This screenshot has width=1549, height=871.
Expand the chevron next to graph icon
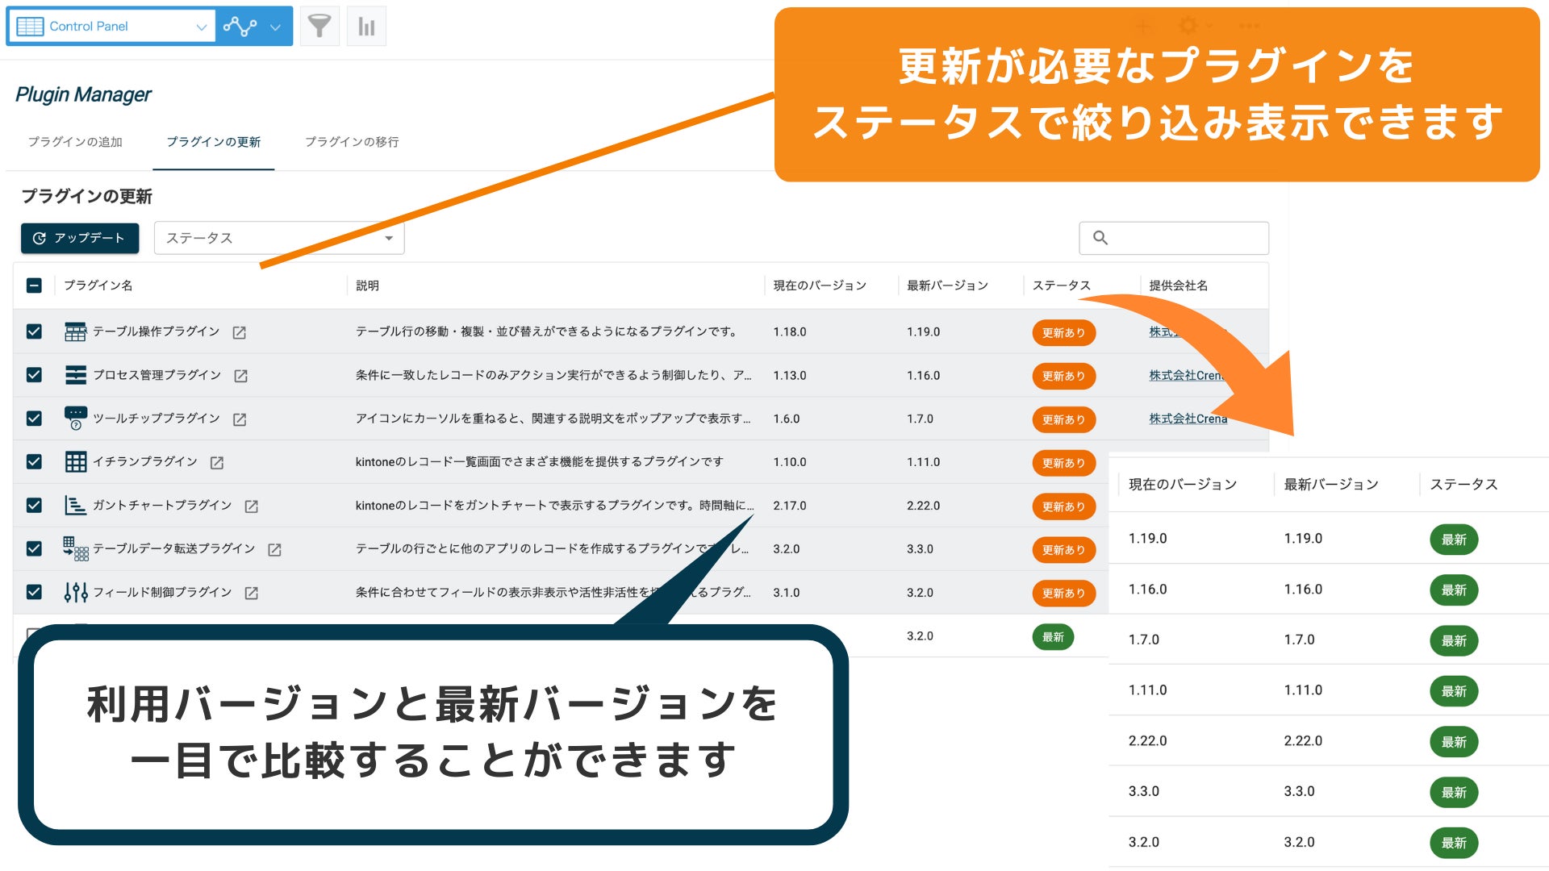(275, 27)
